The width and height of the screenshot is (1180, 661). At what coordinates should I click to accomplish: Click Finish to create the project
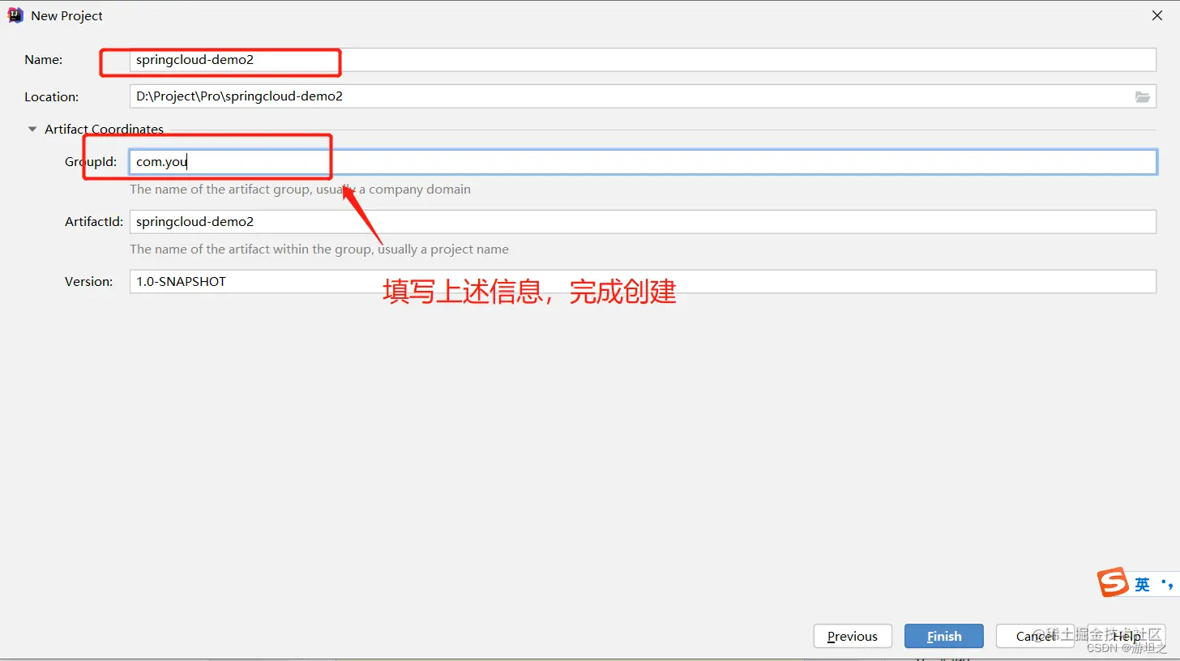point(944,637)
